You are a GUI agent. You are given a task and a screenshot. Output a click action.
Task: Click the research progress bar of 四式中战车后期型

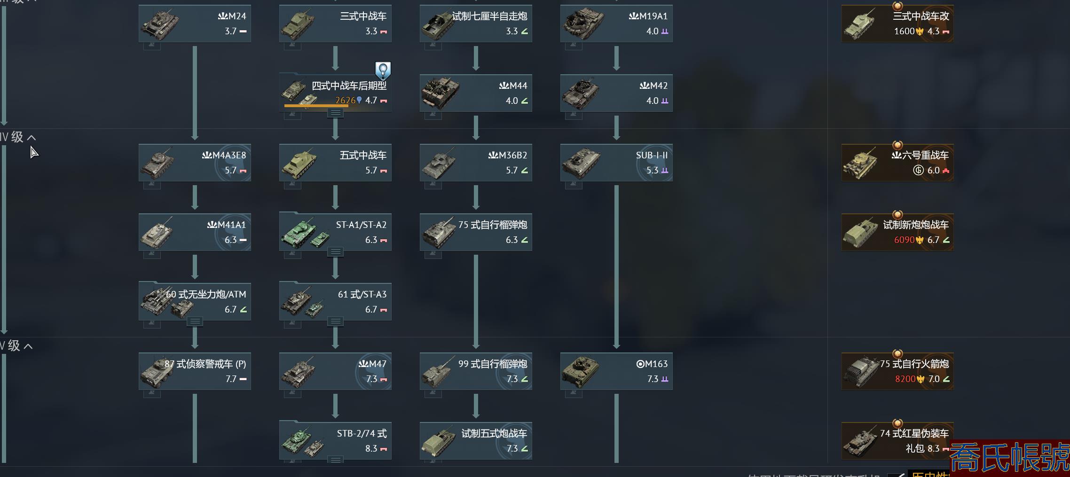coord(316,106)
